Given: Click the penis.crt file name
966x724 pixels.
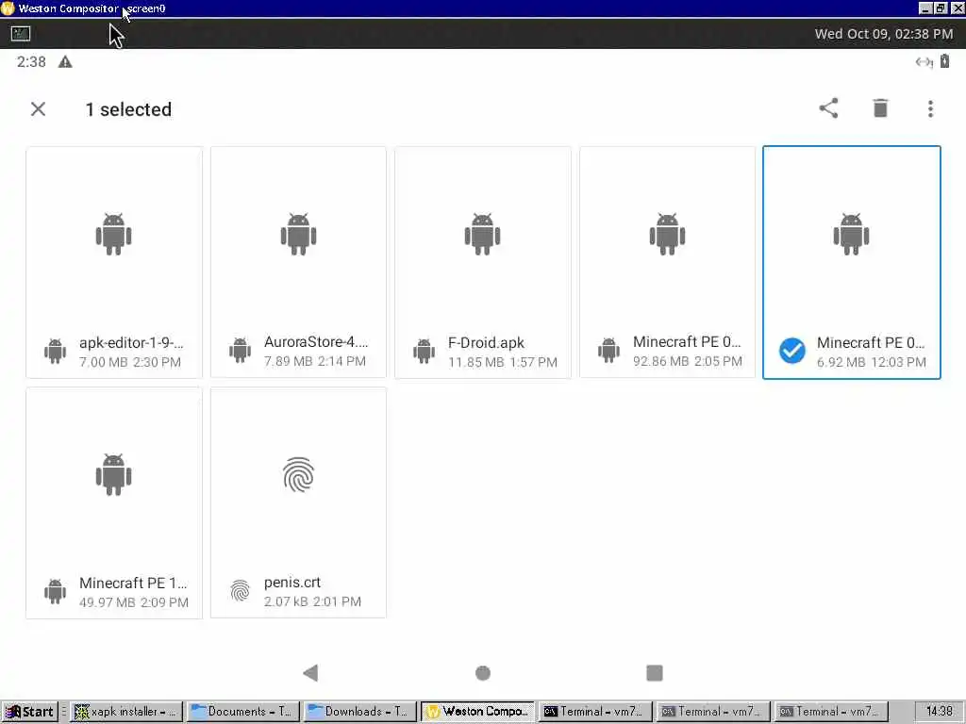Looking at the screenshot, I should [292, 583].
